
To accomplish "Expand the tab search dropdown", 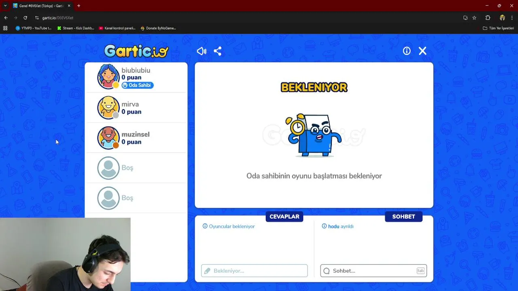I will (5, 6).
